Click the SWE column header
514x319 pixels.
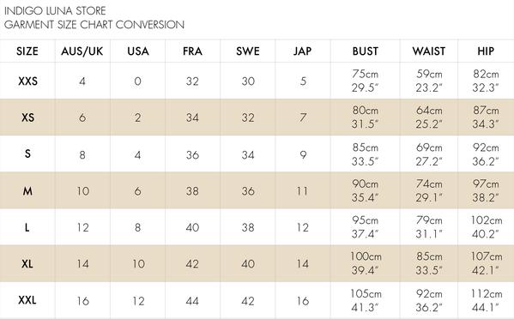tap(248, 51)
